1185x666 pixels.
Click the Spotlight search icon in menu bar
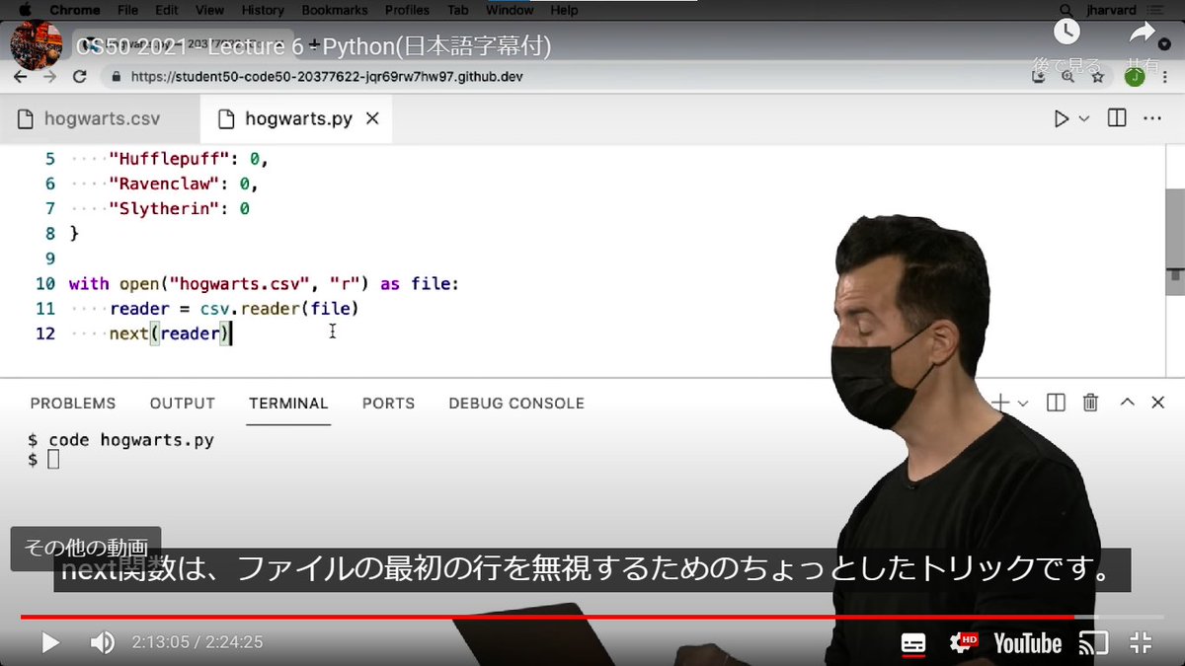(x=1065, y=10)
